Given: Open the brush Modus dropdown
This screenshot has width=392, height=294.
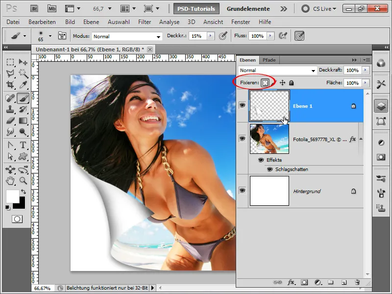Looking at the screenshot, I should [x=126, y=36].
